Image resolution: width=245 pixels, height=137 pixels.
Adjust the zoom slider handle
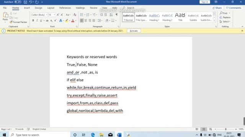(225, 129)
